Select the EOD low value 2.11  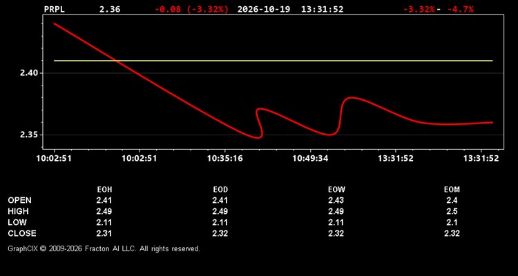(x=220, y=222)
